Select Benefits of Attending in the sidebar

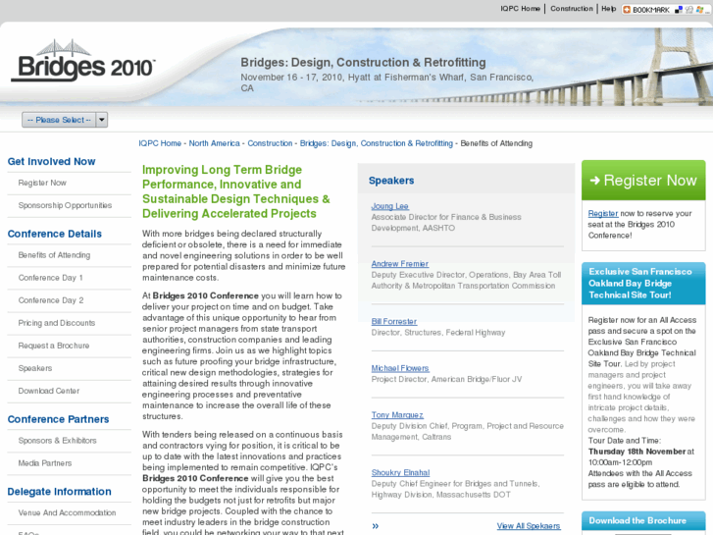tap(54, 255)
